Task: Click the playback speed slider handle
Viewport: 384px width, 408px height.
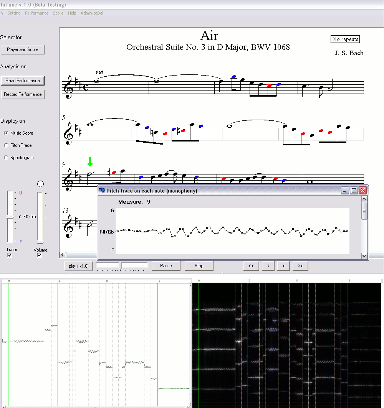Action: tap(121, 265)
